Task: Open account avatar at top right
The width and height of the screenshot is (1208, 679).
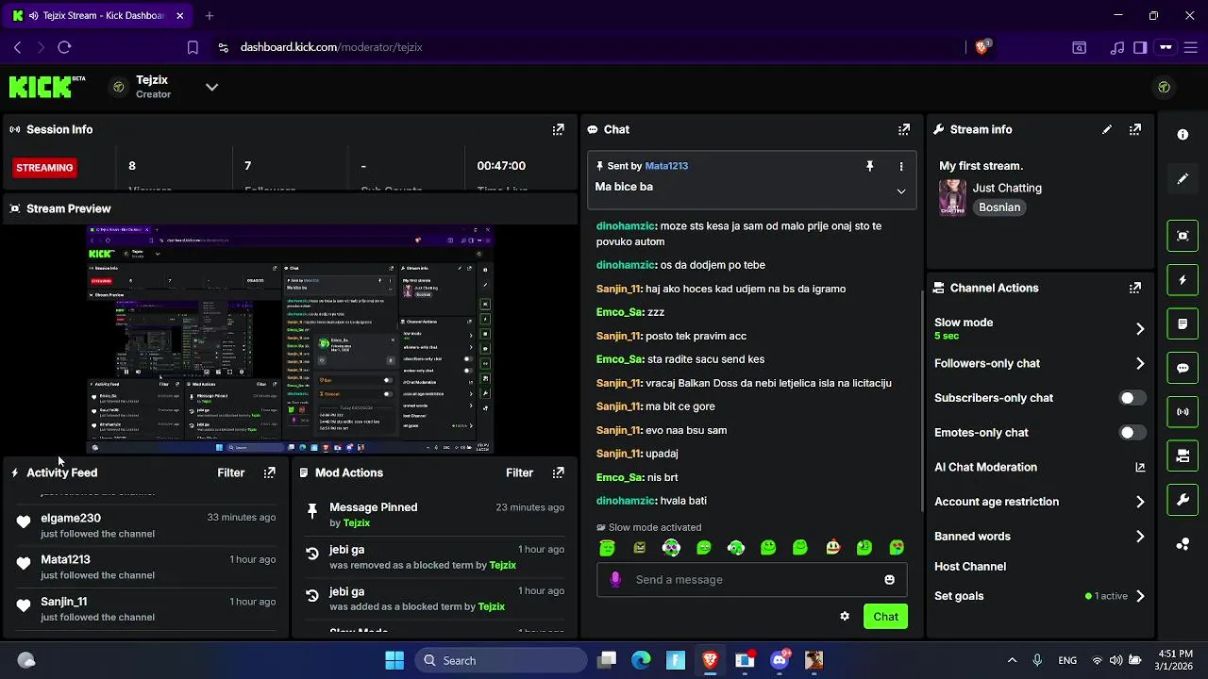Action: pos(1164,87)
